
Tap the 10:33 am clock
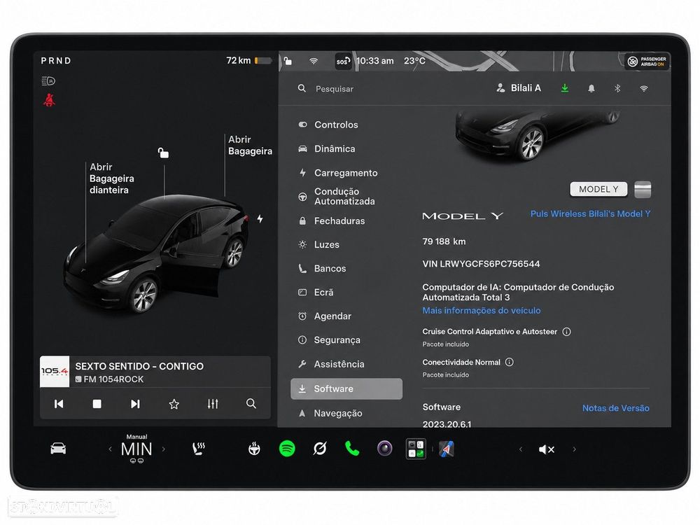pos(375,61)
